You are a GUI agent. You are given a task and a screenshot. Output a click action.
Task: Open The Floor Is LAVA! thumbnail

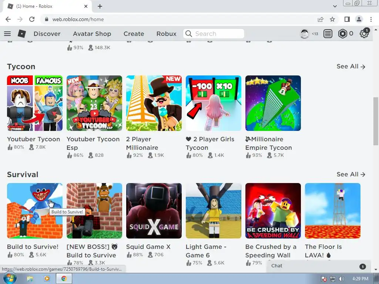pos(333,211)
